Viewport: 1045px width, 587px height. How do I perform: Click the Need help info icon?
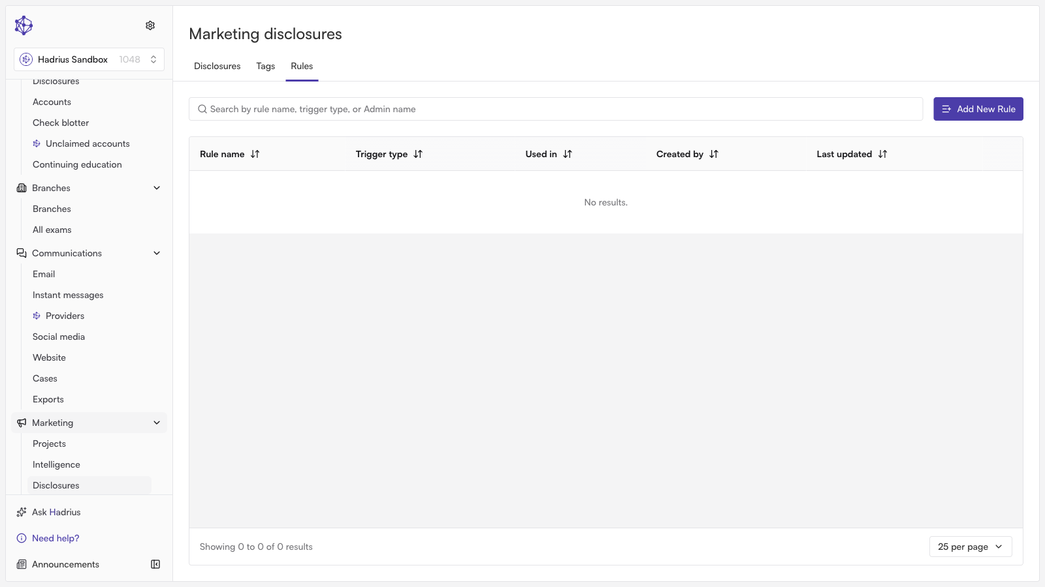[x=22, y=538]
